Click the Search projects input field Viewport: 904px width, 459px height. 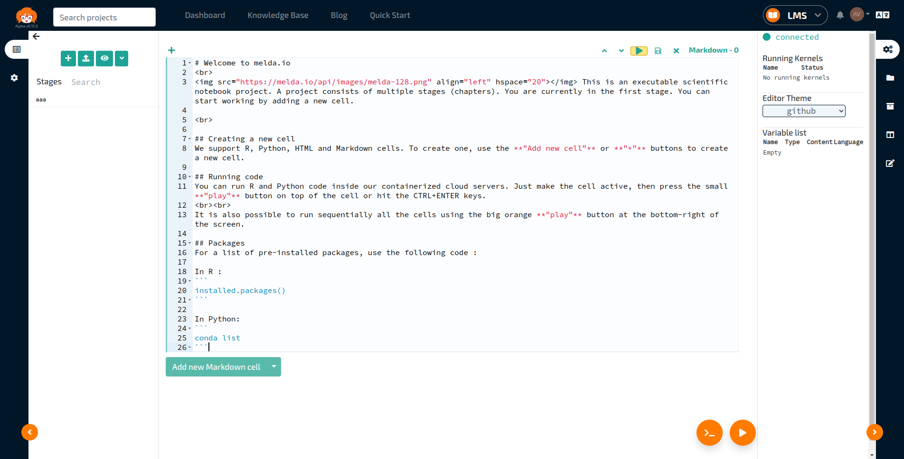104,18
